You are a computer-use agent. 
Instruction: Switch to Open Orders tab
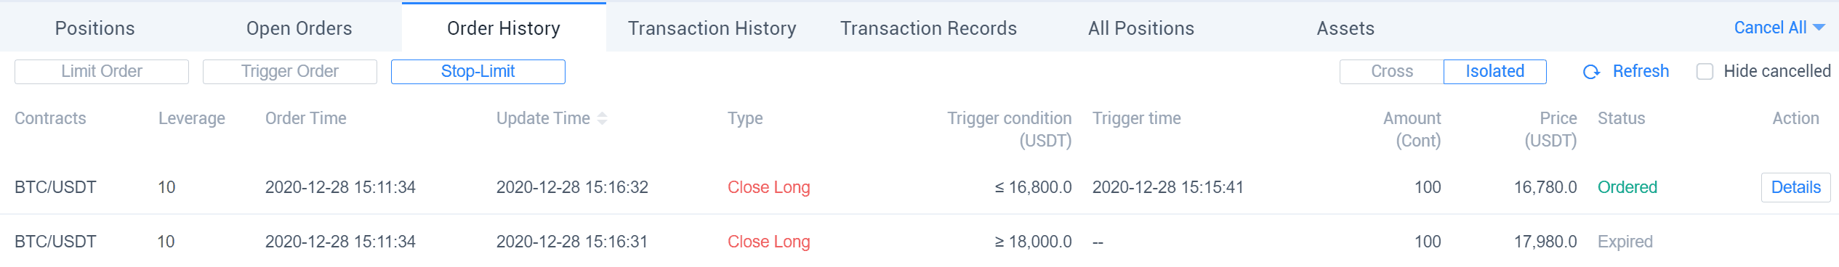coord(299,28)
